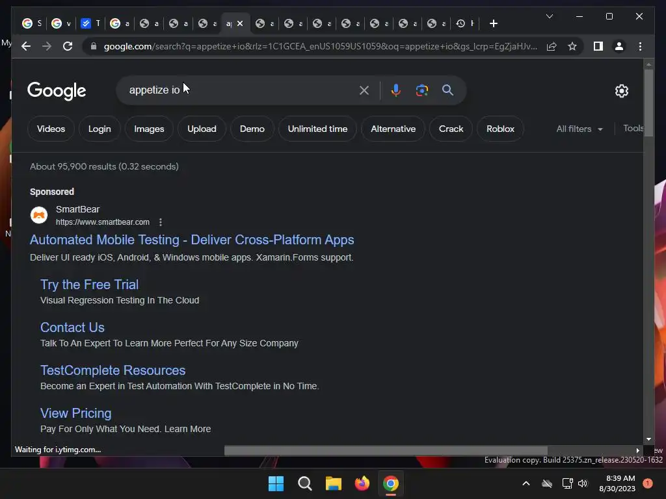This screenshot has height=499, width=666.
Task: Click the horizontal scrollbar thumb
Action: pyautogui.click(x=386, y=450)
